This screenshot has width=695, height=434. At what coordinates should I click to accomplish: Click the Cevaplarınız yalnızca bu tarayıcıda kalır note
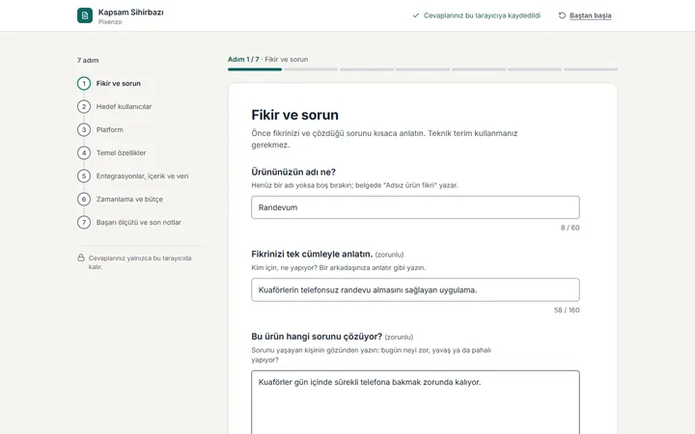pos(140,262)
